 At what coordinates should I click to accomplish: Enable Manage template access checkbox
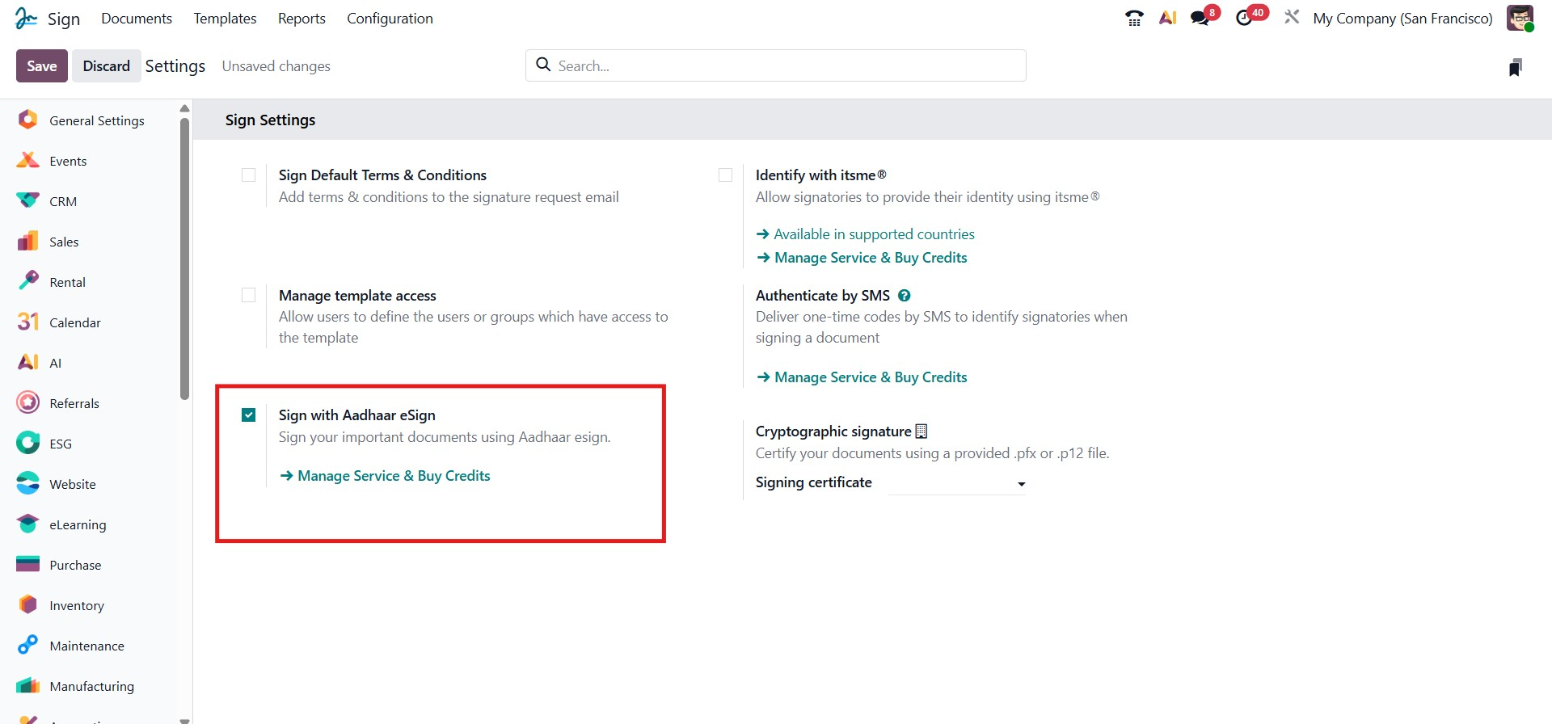click(249, 296)
